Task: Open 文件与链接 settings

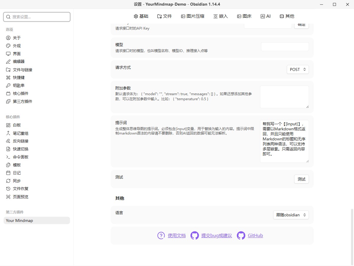Action: (37, 70)
